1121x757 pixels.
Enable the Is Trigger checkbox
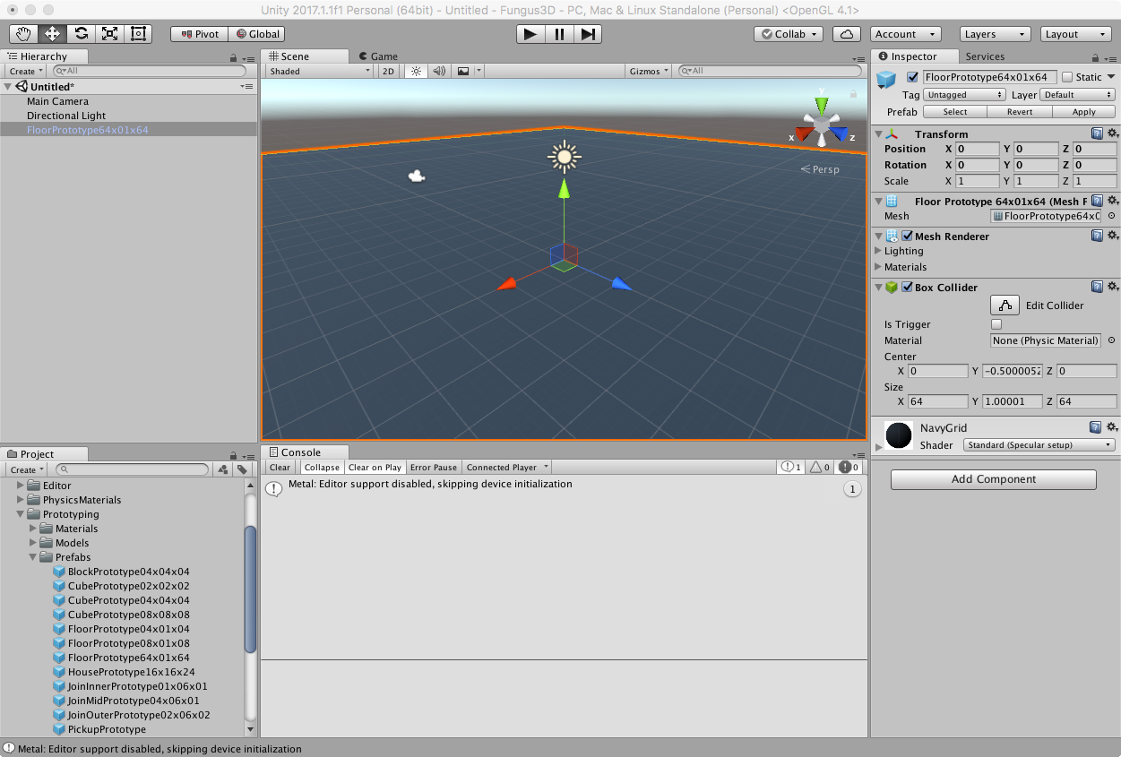pyautogui.click(x=996, y=324)
